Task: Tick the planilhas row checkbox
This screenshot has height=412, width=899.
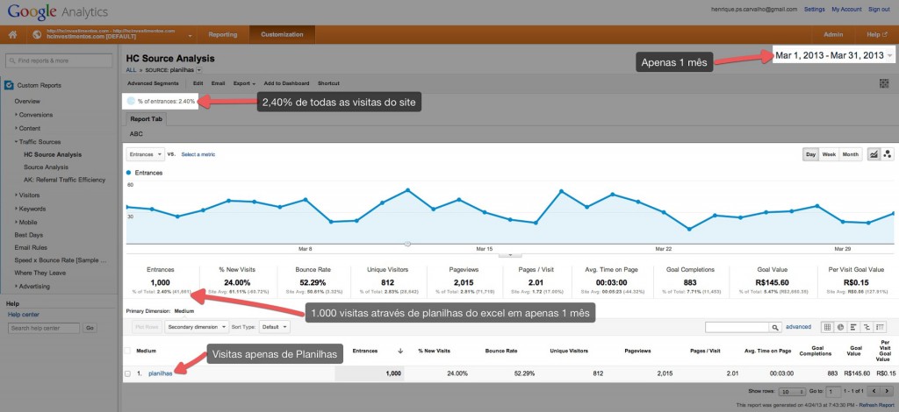Action: click(x=128, y=373)
